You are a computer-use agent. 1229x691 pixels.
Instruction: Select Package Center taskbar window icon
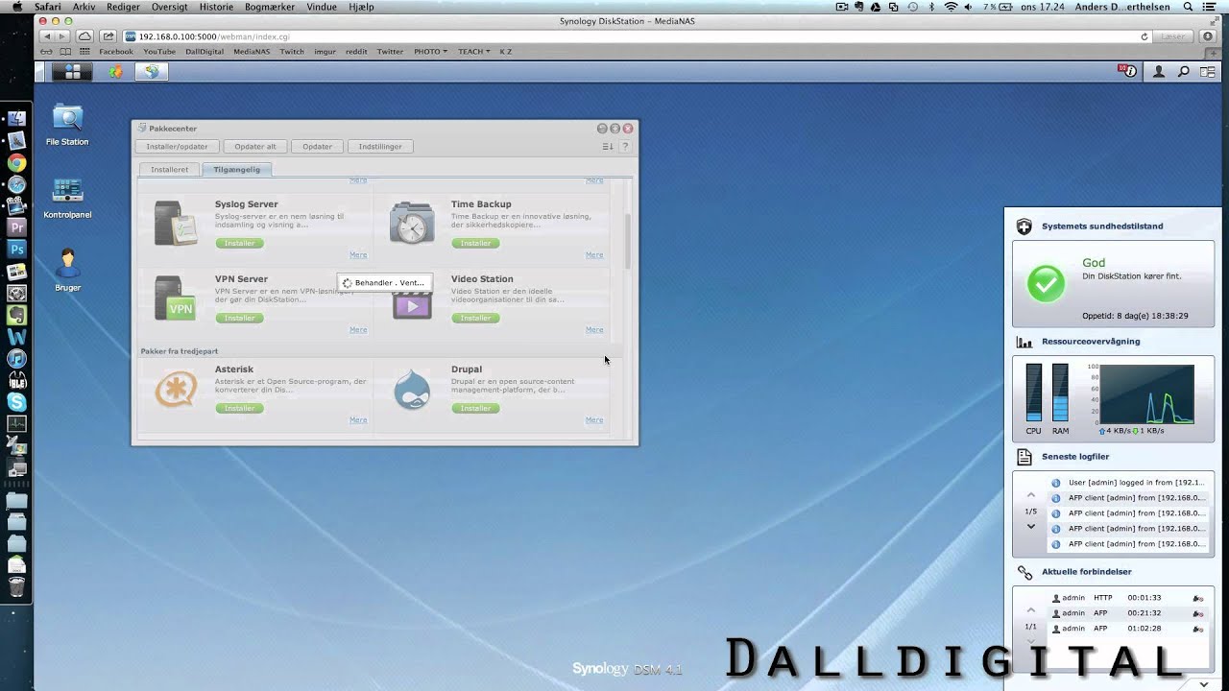click(152, 71)
